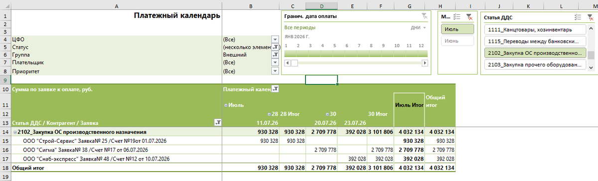Click the empty selected cell D9
Image resolution: width=598 pixels, height=181 pixels.
321,80
